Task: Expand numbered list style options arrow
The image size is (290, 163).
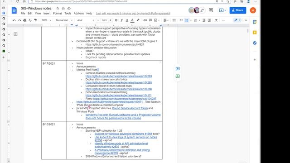Action: click(199, 20)
